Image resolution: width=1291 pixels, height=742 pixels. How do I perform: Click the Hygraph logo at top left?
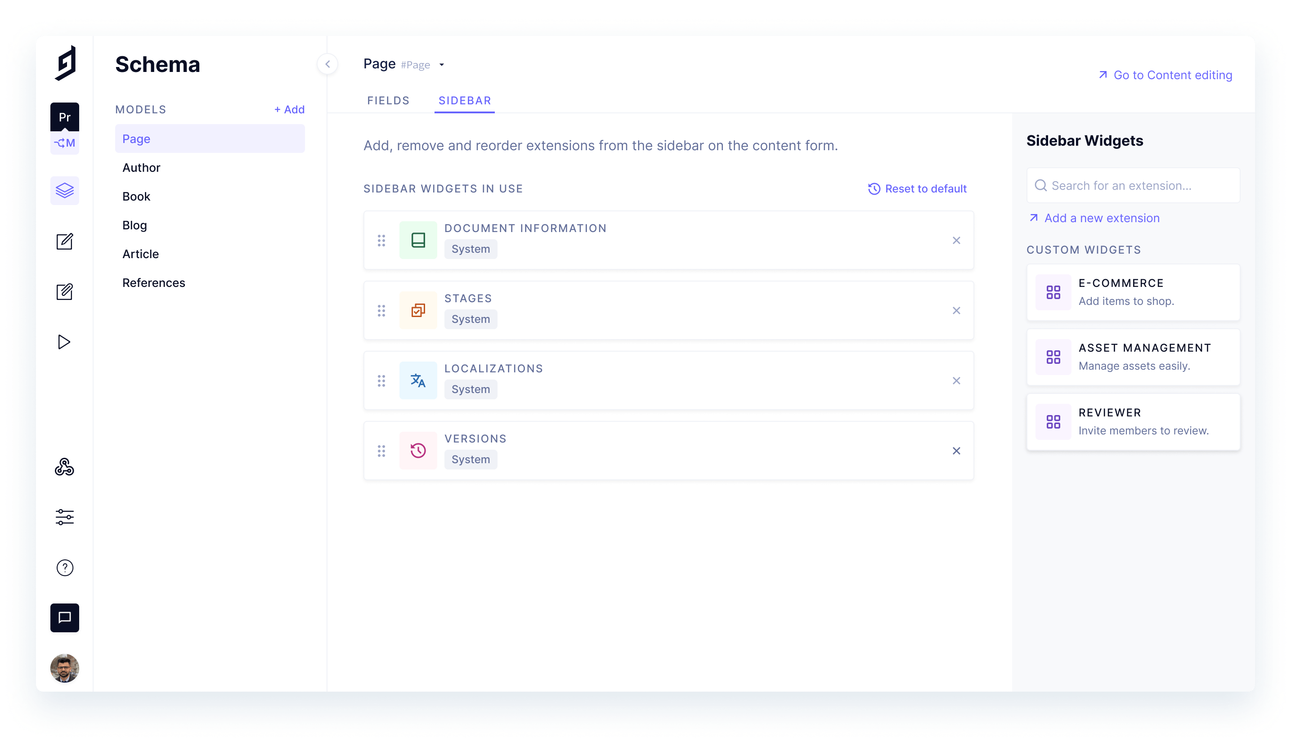click(x=65, y=63)
